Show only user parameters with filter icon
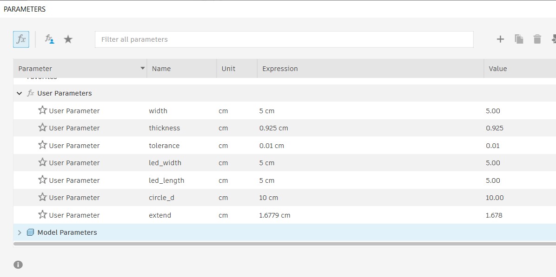This screenshot has width=556, height=277. point(49,39)
